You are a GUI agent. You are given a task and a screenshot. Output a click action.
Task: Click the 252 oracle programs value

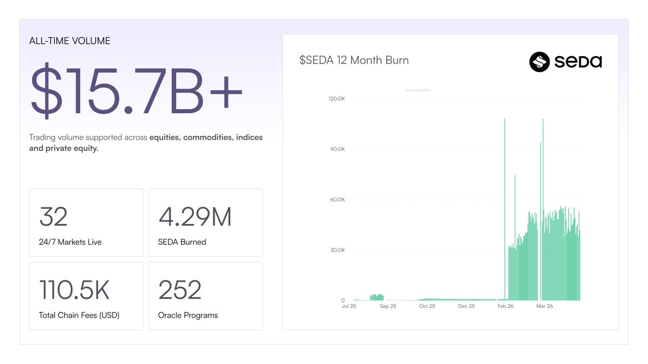tap(180, 290)
